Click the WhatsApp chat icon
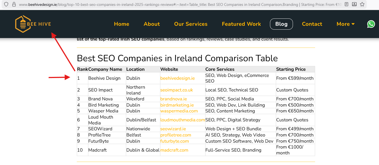The image size is (379, 165). click(371, 24)
